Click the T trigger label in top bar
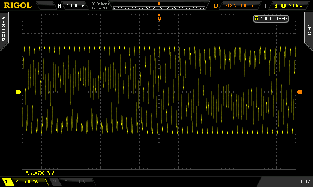This screenshot has width=313, height=187. [x=266, y=6]
